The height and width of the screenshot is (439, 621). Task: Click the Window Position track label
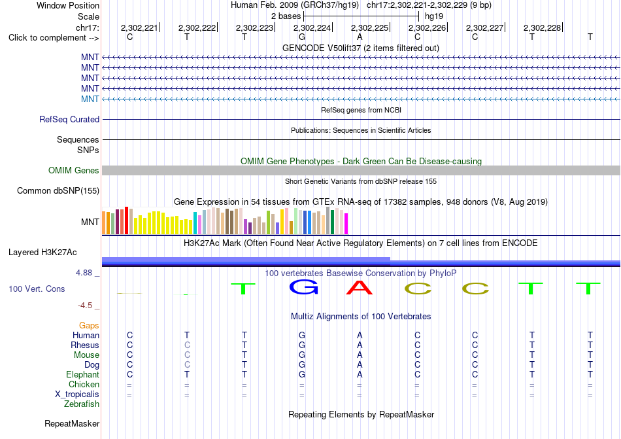68,5
